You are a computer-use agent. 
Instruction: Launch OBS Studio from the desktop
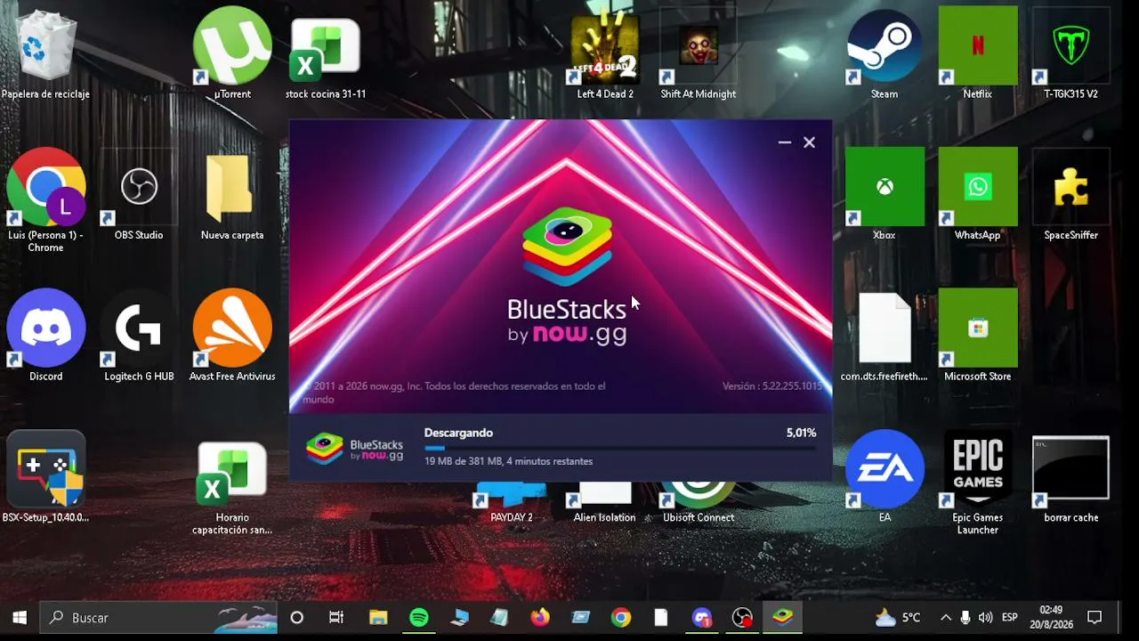(139, 196)
